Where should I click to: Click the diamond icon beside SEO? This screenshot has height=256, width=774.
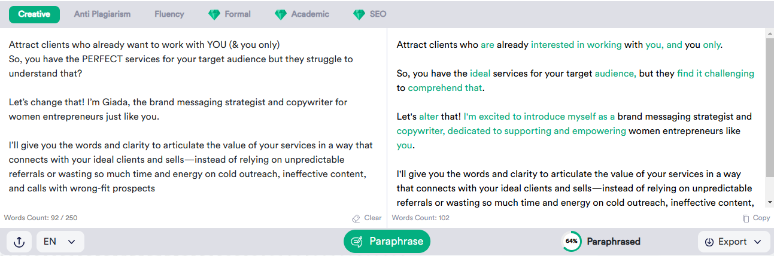tap(359, 14)
